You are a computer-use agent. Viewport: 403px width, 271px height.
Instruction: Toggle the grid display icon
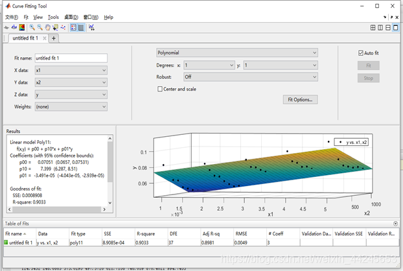click(81, 27)
